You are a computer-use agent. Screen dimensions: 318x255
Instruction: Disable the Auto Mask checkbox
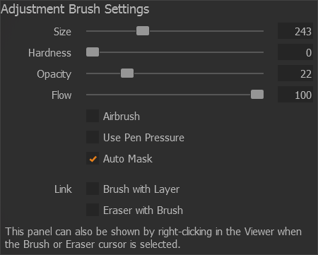click(x=93, y=158)
